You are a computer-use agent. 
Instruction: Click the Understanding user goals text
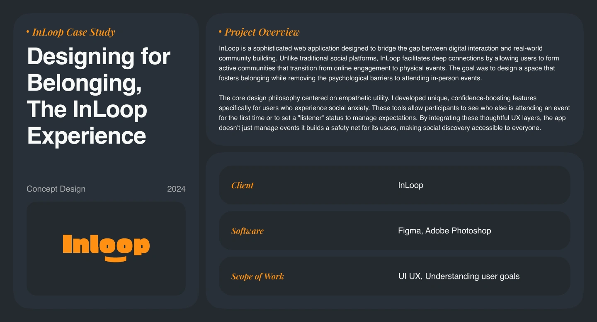coord(472,276)
